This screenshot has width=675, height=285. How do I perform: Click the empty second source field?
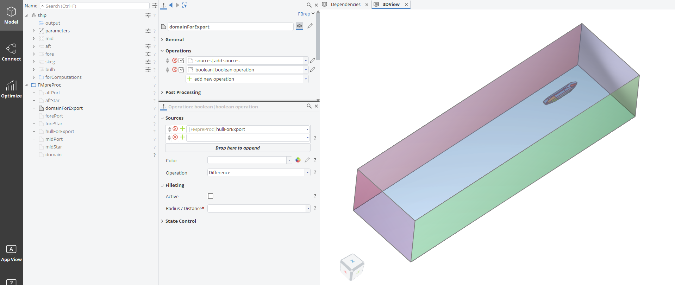(x=245, y=138)
